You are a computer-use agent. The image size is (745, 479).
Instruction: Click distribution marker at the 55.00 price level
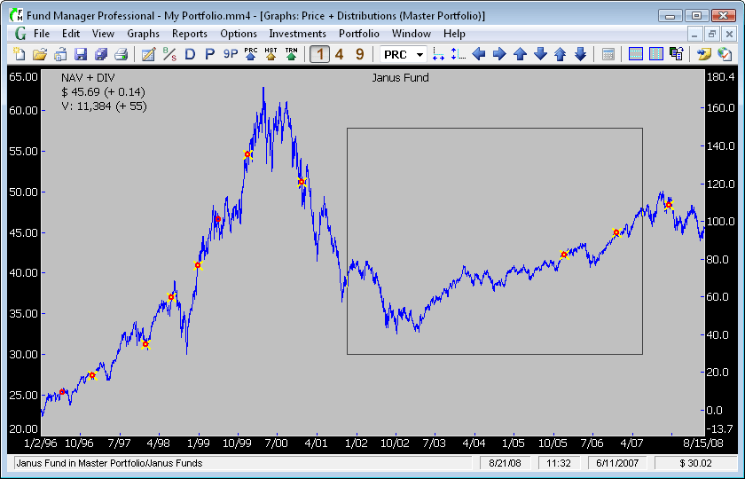click(247, 154)
